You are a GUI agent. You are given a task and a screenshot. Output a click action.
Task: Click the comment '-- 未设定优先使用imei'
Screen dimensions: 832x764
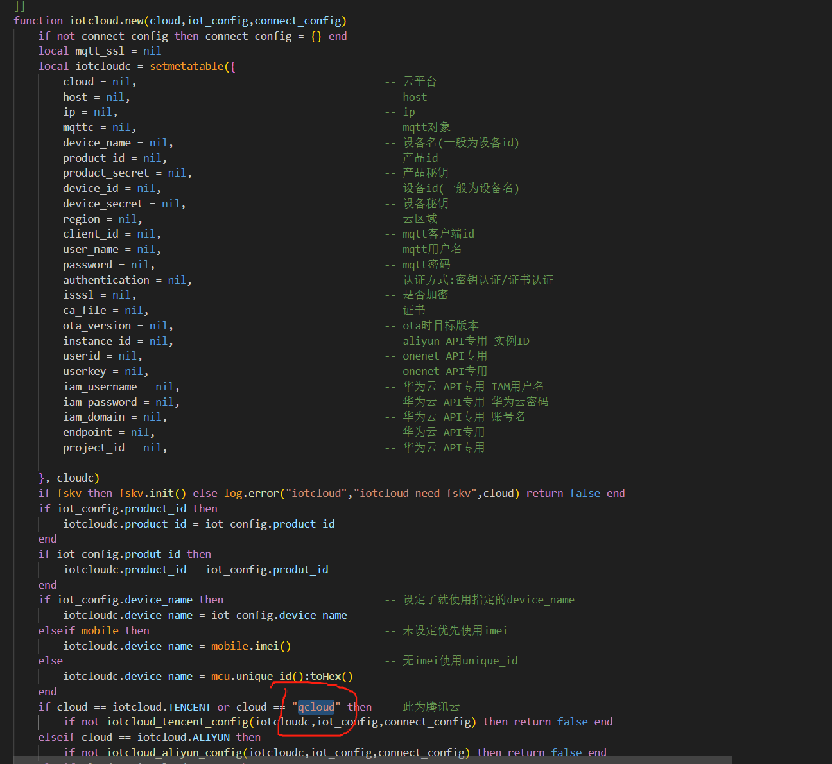[x=446, y=630]
